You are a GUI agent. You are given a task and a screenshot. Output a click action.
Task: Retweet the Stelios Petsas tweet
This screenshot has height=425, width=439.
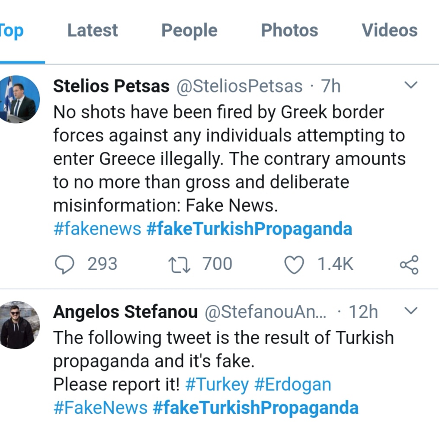[180, 265]
